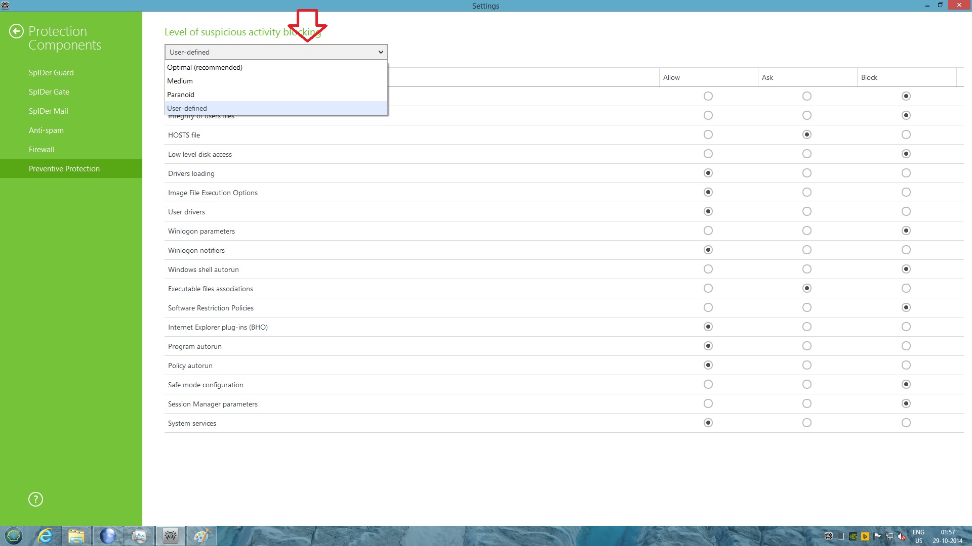Open File Explorer from the taskbar

(x=76, y=535)
